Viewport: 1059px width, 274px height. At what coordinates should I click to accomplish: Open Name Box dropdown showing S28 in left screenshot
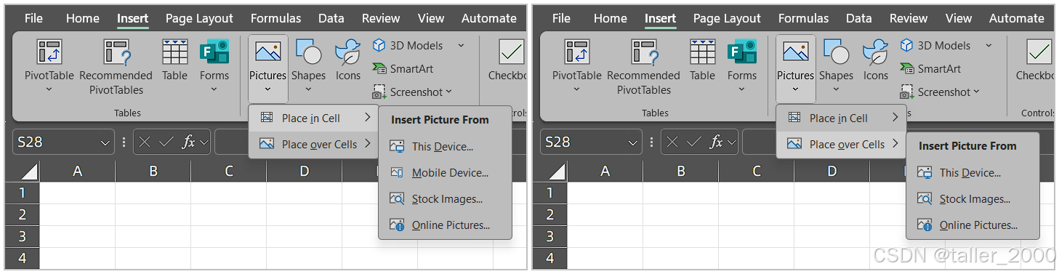(x=106, y=142)
